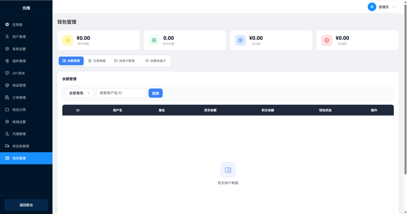
Task: Click the API 网关 shield icon
Action: point(7,73)
